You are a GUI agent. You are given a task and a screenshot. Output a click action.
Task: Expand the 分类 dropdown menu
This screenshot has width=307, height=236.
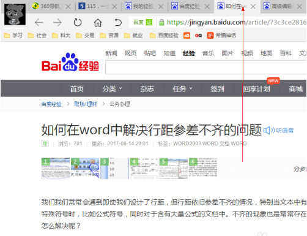[112, 89]
